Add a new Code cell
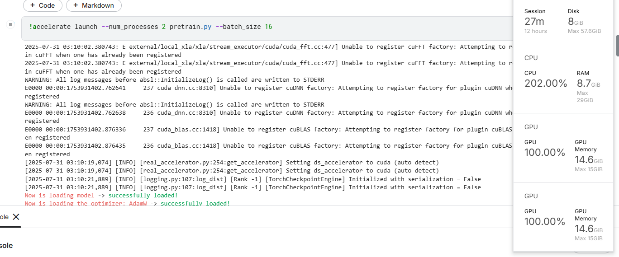Viewport: 619px width, 257px height. pyautogui.click(x=43, y=5)
